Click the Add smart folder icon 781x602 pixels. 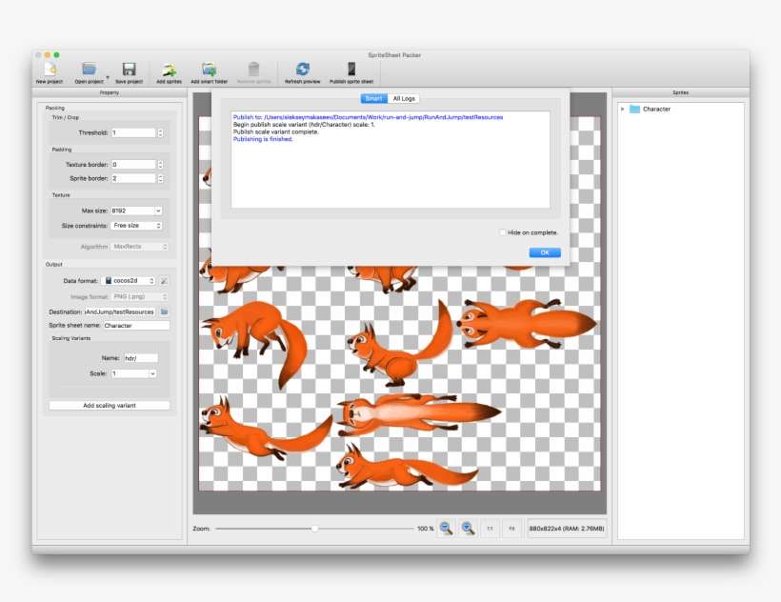tap(210, 69)
